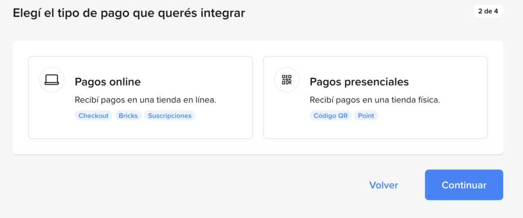Select the Pagos online card title
Image resolution: width=523 pixels, height=218 pixels.
tap(107, 81)
